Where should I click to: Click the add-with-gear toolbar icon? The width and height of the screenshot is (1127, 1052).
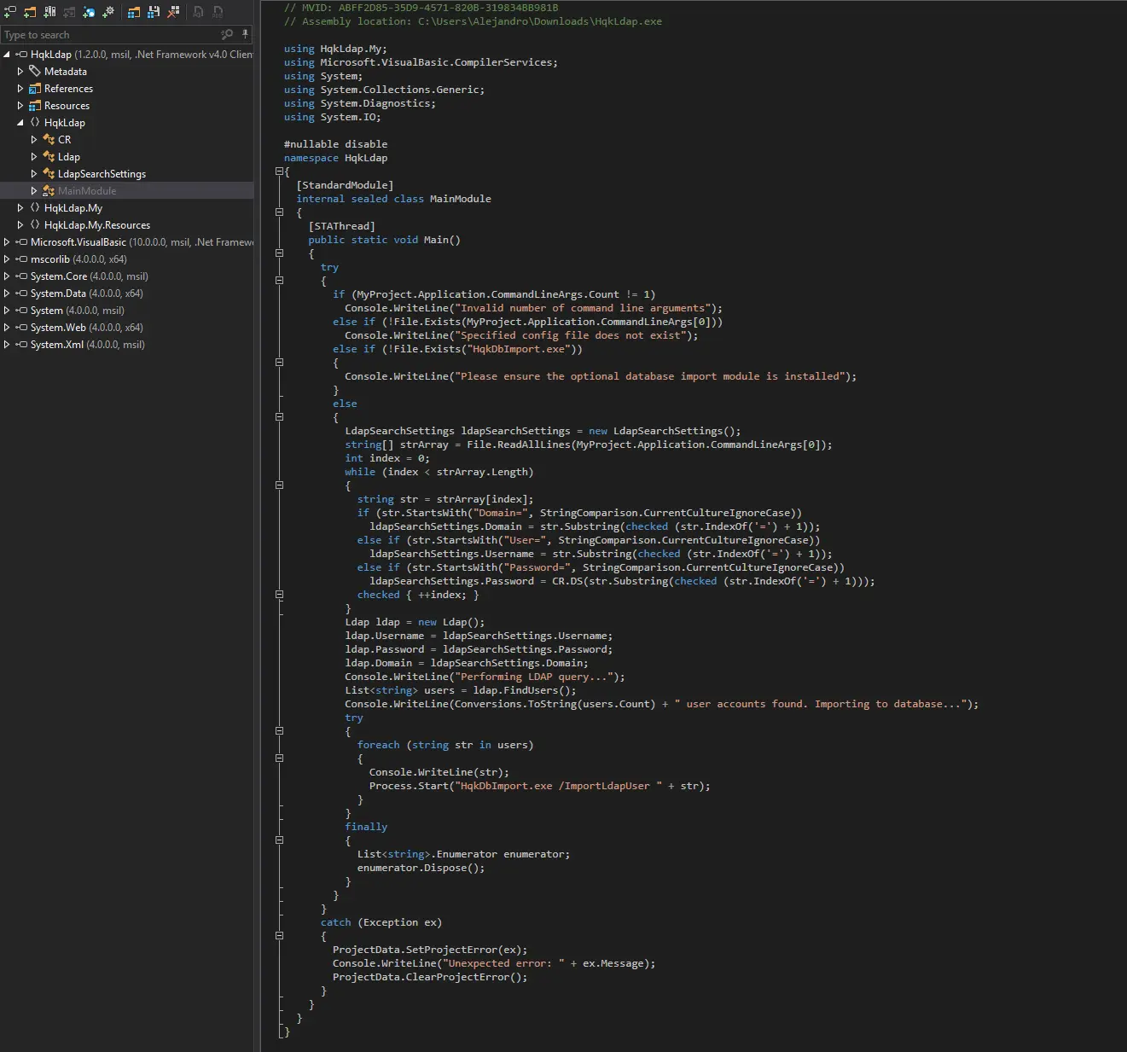(x=108, y=12)
